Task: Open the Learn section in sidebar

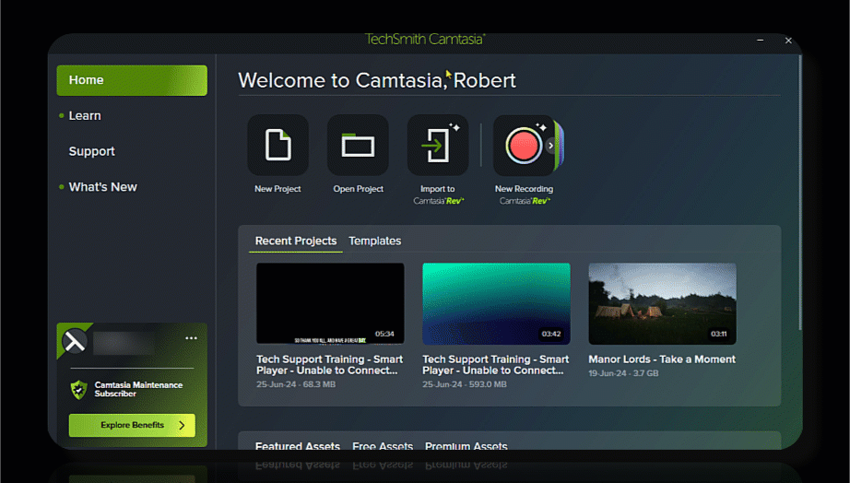Action: [x=85, y=115]
